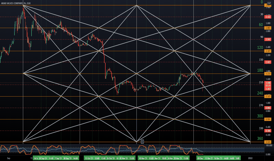Click the white 90 level label
The width and height of the screenshot is (274, 161).
point(262,37)
